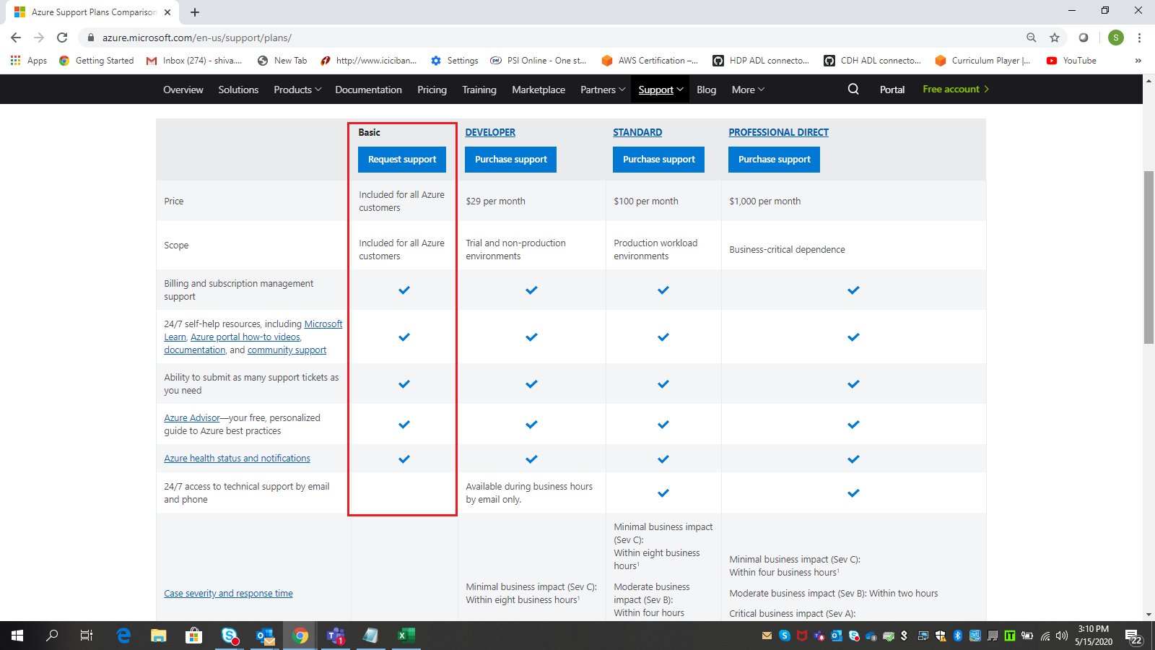Open Azure health status and notifications link
Image resolution: width=1155 pixels, height=650 pixels.
click(x=237, y=458)
